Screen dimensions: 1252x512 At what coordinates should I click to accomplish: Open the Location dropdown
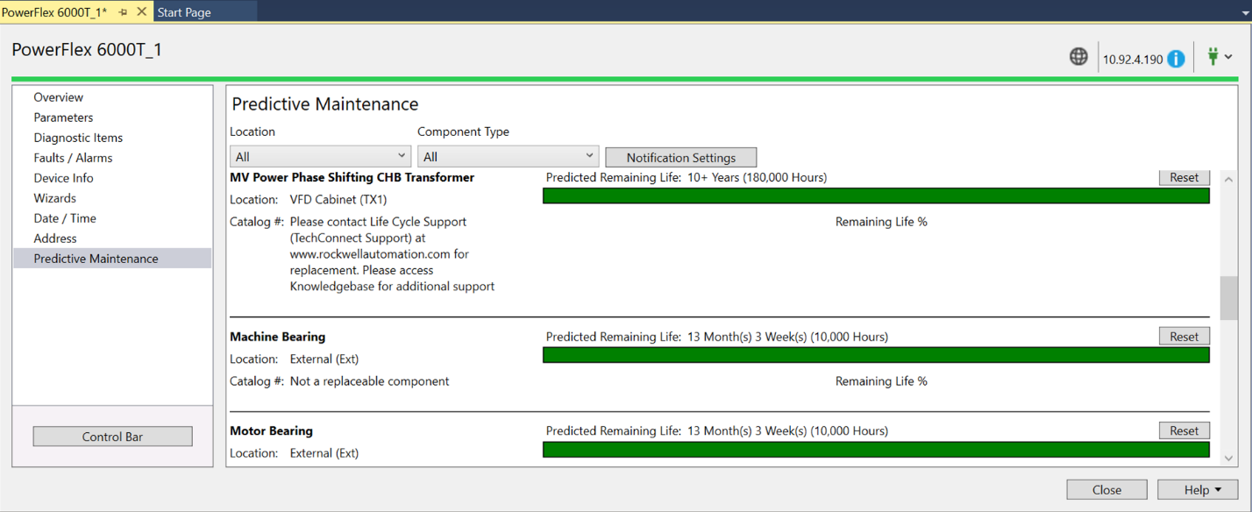[x=319, y=157]
